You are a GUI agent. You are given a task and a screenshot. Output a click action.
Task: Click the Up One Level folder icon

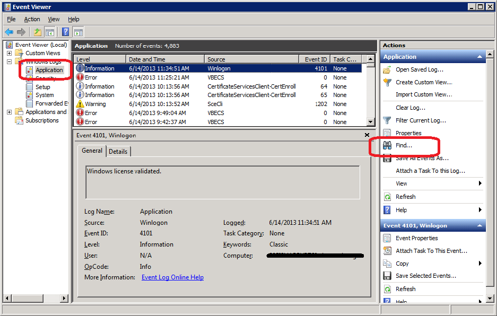tap(38, 32)
